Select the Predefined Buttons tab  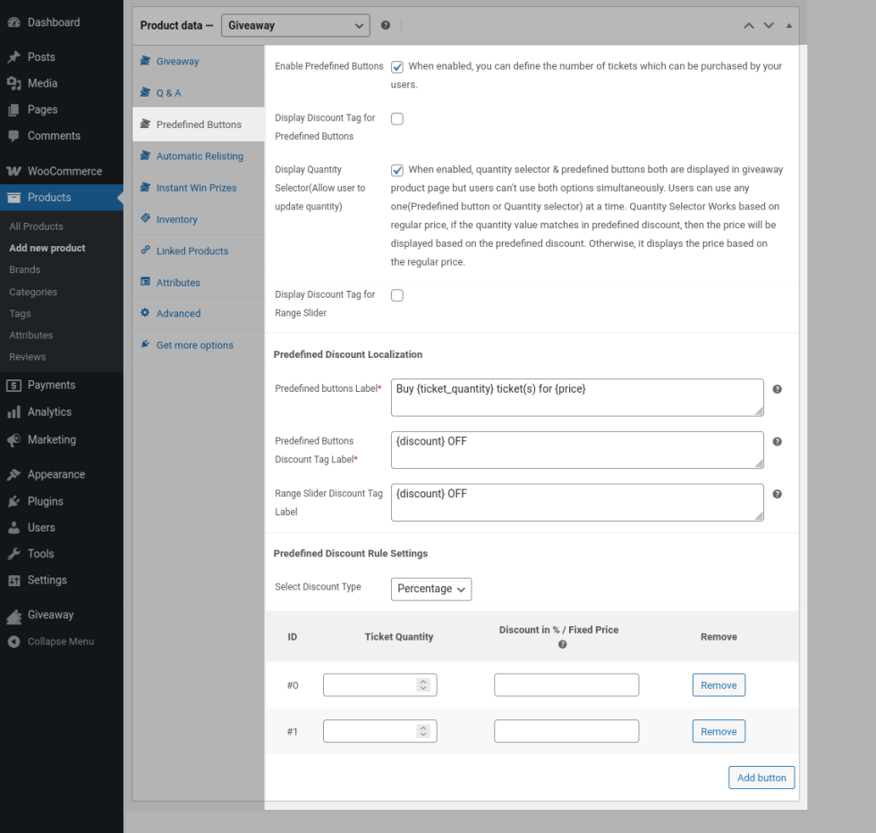click(199, 124)
